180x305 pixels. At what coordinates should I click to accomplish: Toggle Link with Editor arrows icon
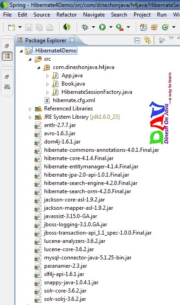pyautogui.click(x=147, y=40)
